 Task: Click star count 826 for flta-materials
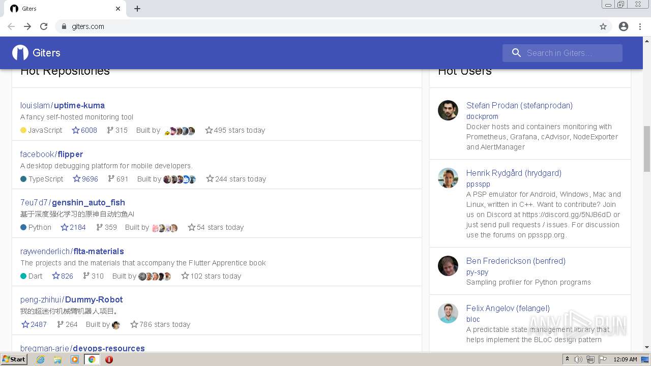63,276
